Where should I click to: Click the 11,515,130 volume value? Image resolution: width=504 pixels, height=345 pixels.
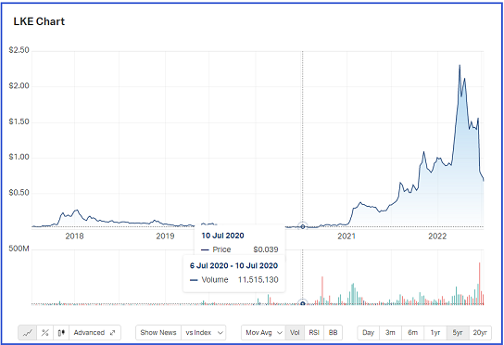click(258, 280)
